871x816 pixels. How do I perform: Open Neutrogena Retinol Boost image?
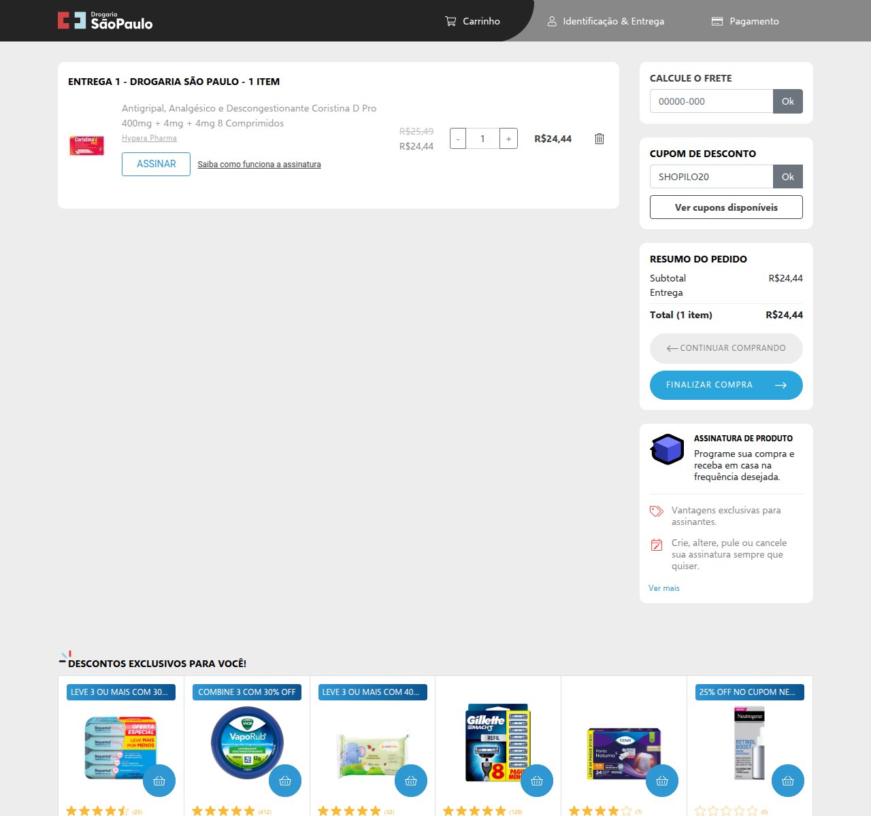pos(750,743)
